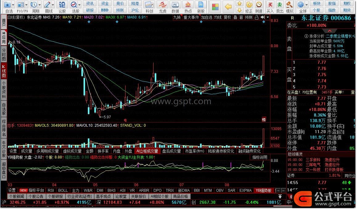The height and width of the screenshot is (209, 357).
Task: Click the 卖出 sell icon
Action: pos(280,5)
